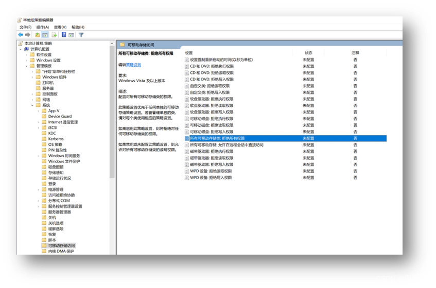This screenshot has width=436, height=288.
Task: Go up one level with folder-arrow icon
Action: (37, 34)
